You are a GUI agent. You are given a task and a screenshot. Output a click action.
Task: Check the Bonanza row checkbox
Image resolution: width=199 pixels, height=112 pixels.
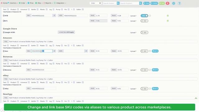pyautogui.click(x=4, y=70)
